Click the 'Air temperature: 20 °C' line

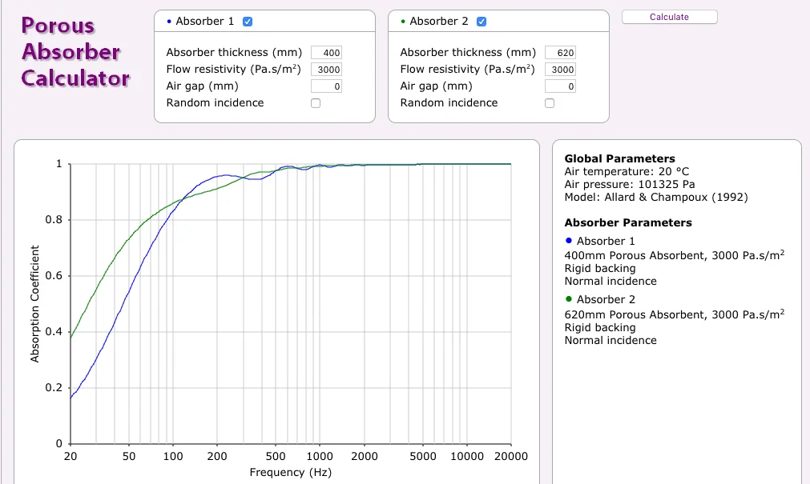tap(627, 171)
